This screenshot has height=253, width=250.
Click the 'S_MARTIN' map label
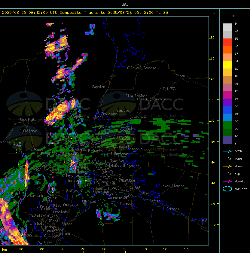pos(113,175)
